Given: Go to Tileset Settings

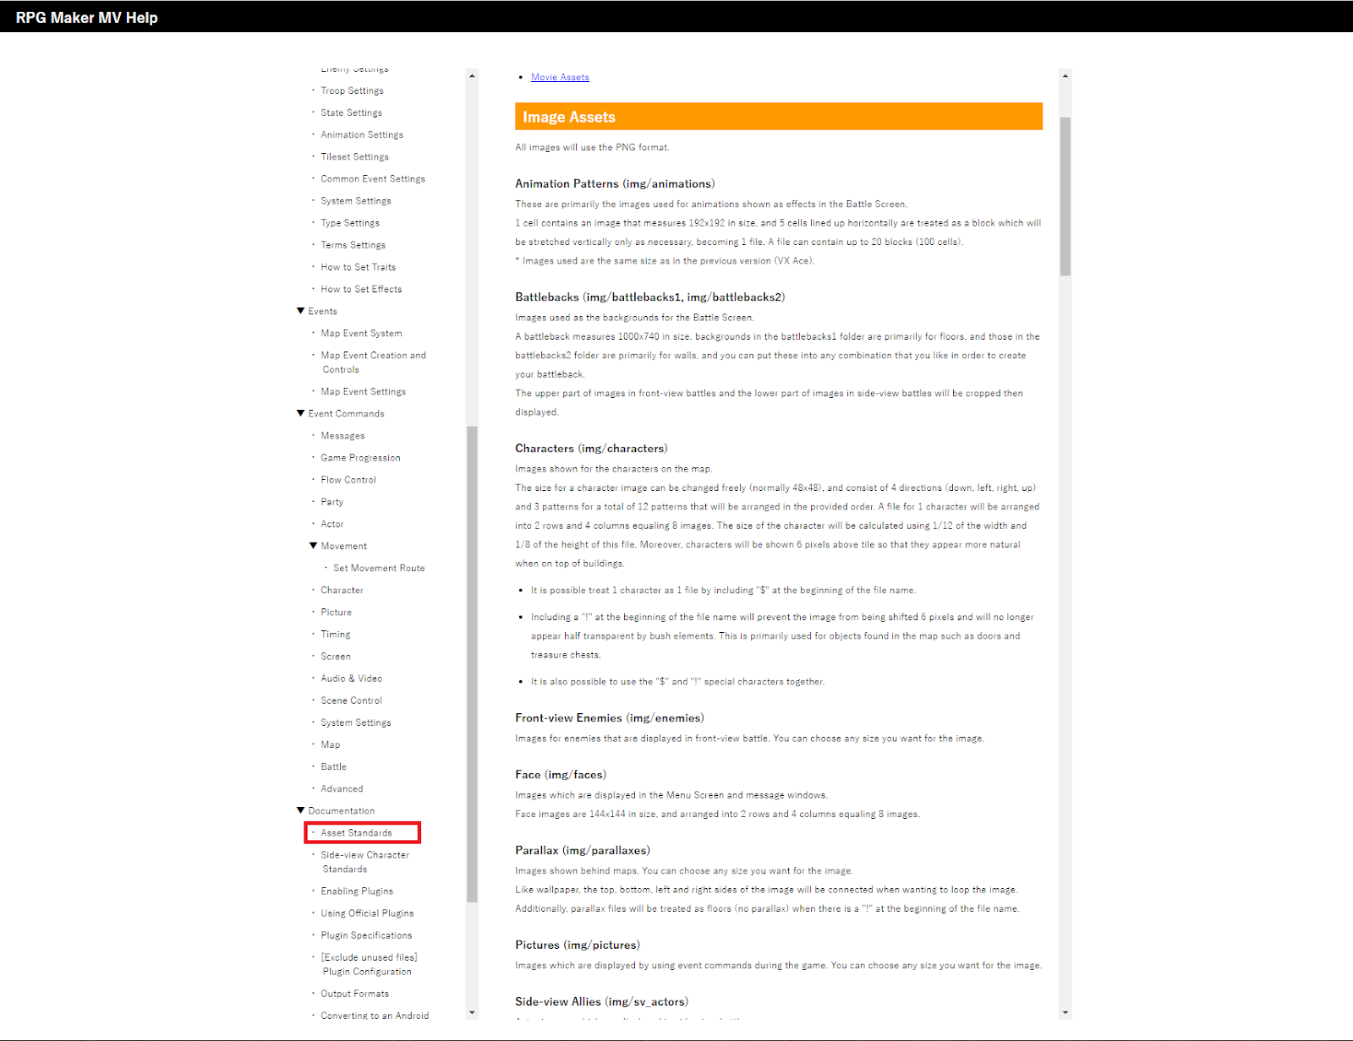Looking at the screenshot, I should click(x=354, y=156).
